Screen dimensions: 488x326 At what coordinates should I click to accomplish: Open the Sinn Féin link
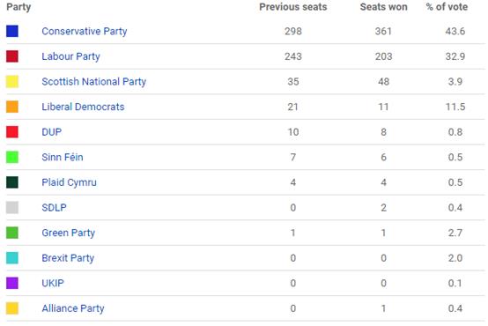pos(63,157)
